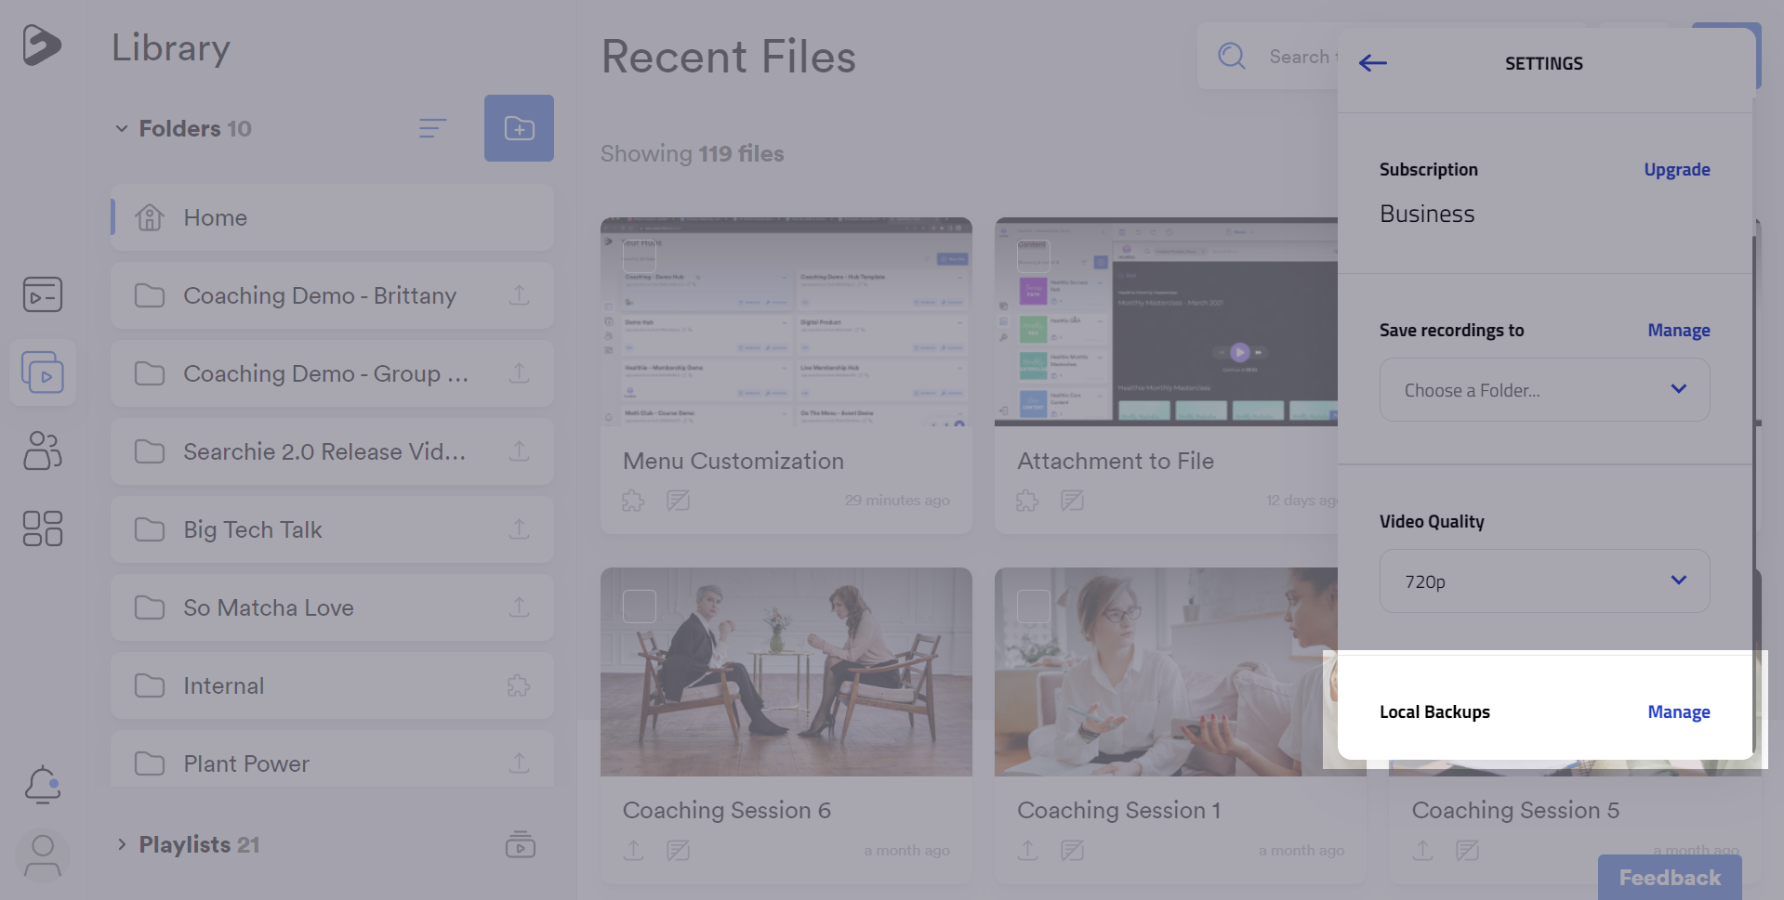Click the Settings panel scrollbar
The width and height of the screenshot is (1784, 900).
pyautogui.click(x=1754, y=492)
